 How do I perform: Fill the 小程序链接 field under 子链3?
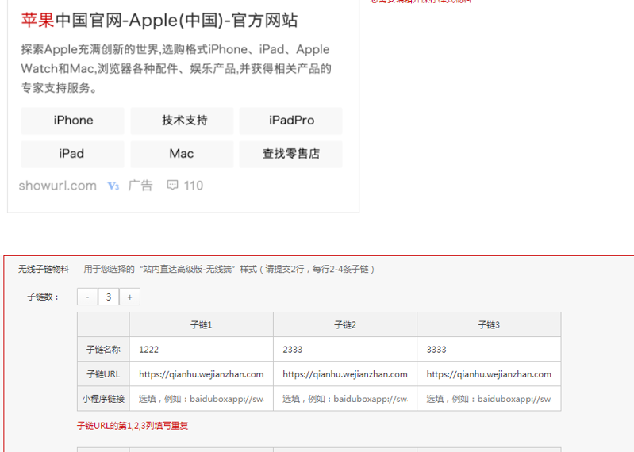point(489,399)
